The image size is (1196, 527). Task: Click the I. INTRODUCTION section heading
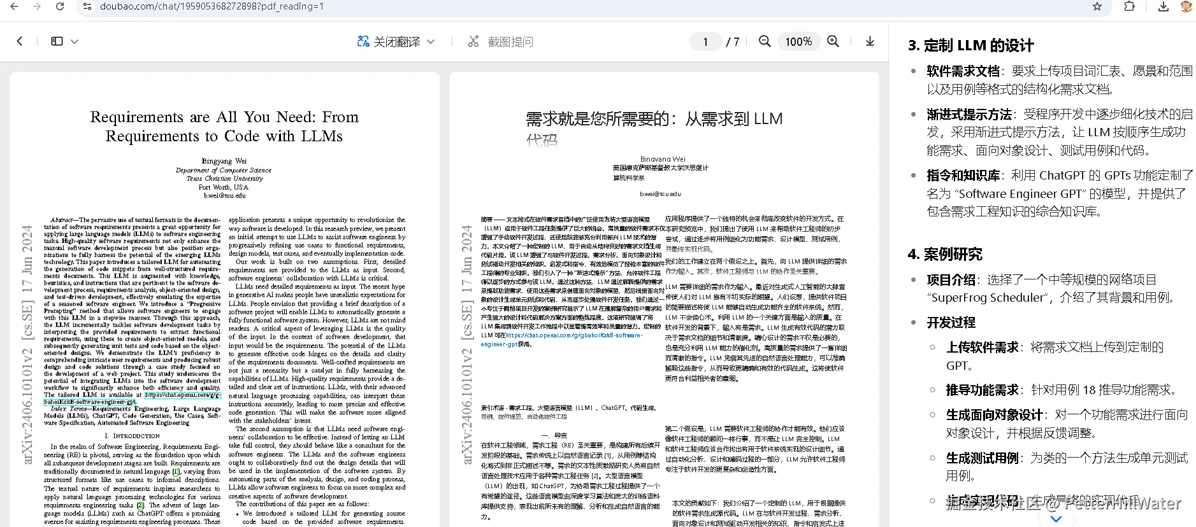click(132, 436)
